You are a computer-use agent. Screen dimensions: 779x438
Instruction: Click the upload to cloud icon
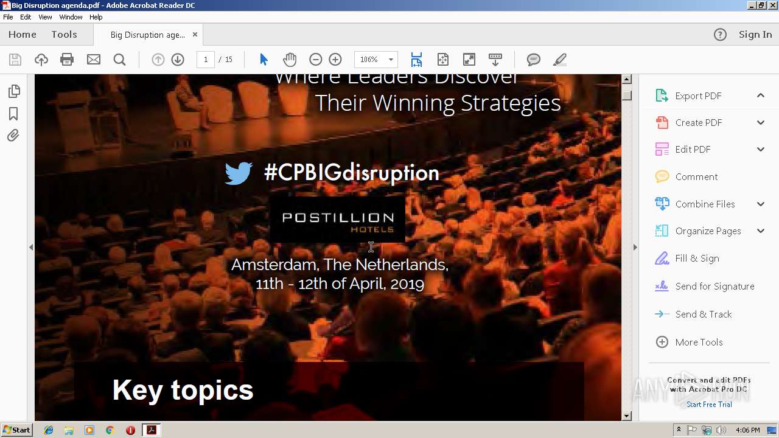coord(41,60)
